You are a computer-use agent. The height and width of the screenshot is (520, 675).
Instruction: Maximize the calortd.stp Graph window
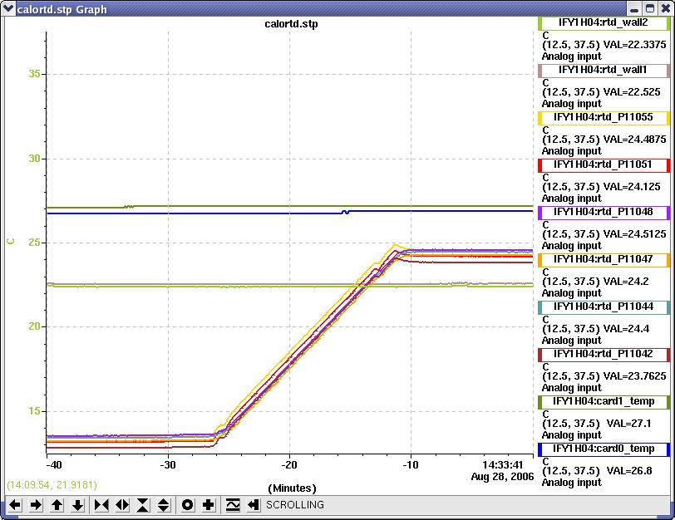pyautogui.click(x=649, y=8)
